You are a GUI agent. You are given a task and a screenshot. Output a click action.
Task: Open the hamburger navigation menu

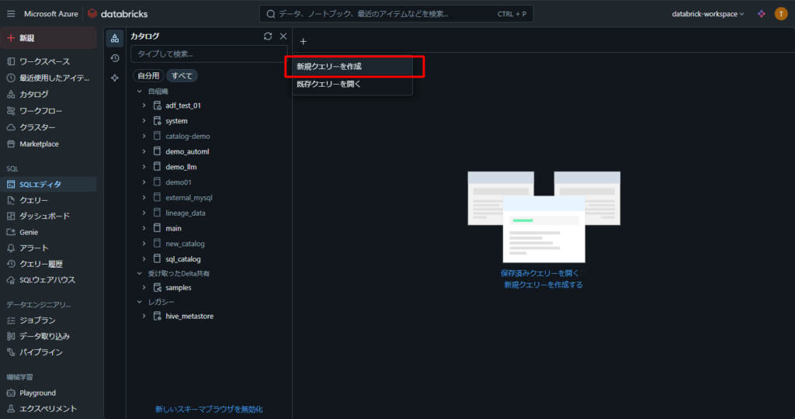(x=11, y=14)
